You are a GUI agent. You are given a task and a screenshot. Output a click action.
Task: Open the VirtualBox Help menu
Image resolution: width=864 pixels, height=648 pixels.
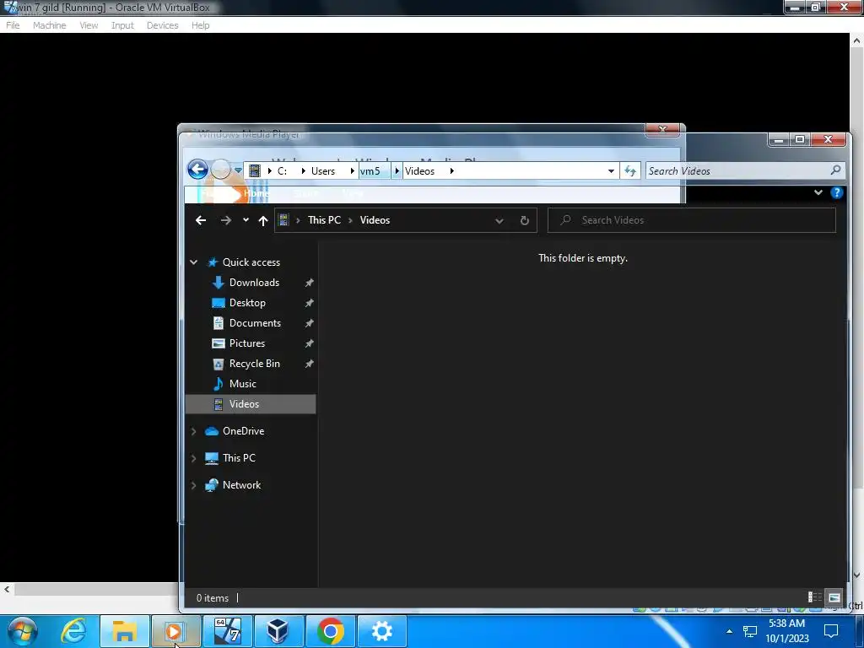pos(200,25)
